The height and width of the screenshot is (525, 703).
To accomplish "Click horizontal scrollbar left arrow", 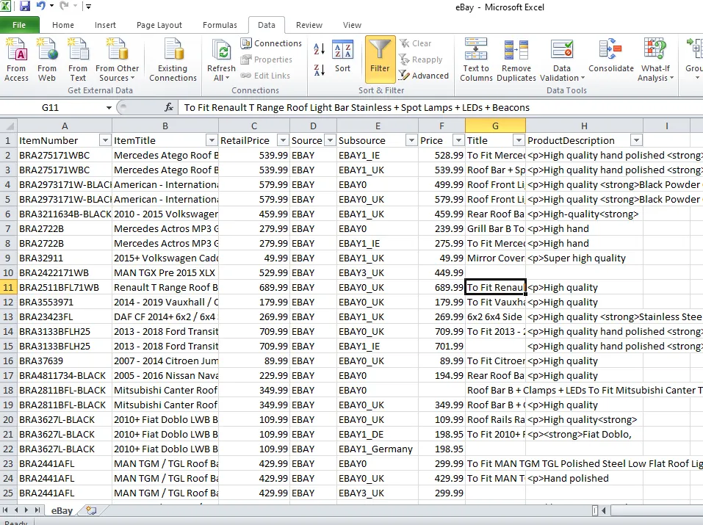I will [604, 510].
